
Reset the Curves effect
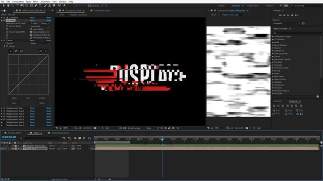pyautogui.click(x=32, y=40)
